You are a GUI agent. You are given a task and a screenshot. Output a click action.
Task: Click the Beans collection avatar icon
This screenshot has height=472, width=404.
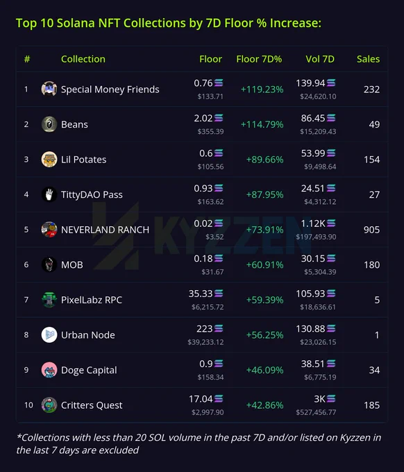point(49,124)
